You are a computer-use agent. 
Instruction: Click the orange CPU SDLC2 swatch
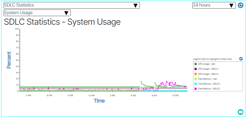(x=196, y=74)
